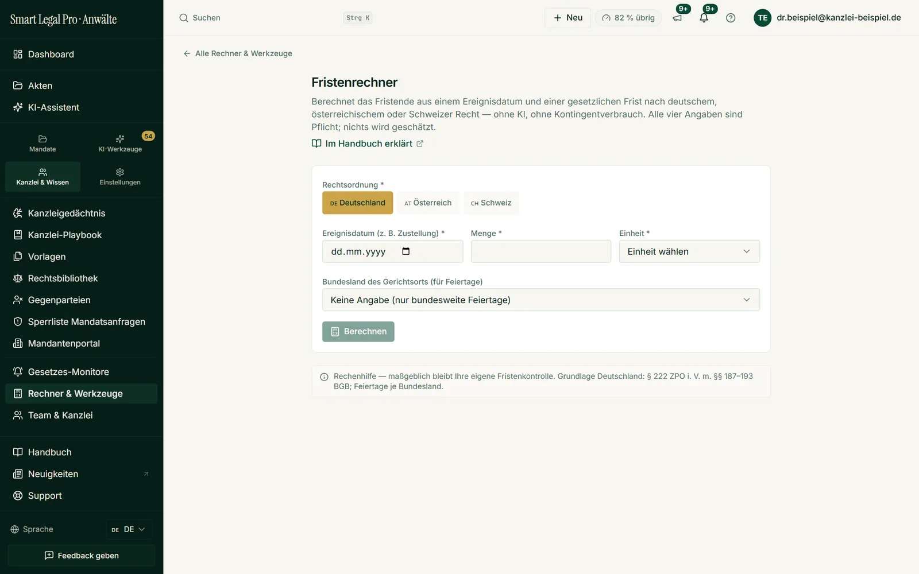Open Gegenparteien
This screenshot has width=919, height=574.
click(x=82, y=300)
